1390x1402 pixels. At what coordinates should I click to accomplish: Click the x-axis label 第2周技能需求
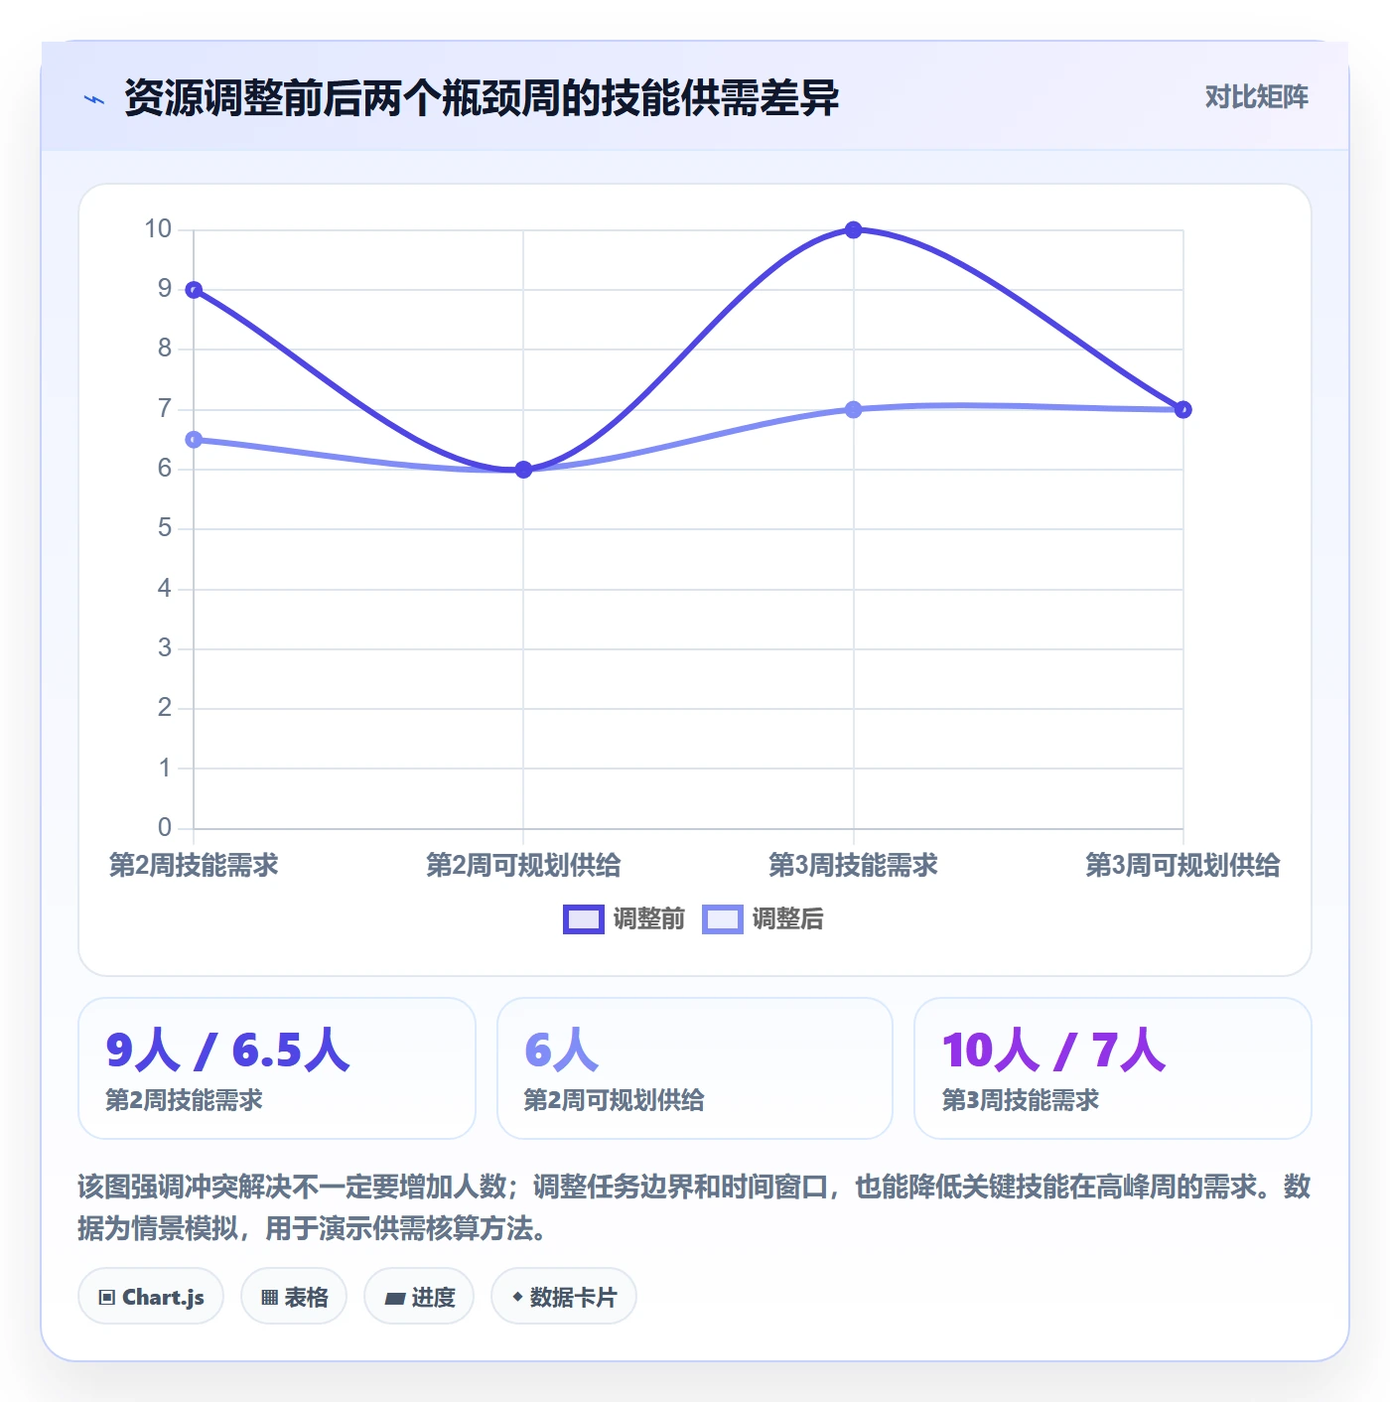point(194,865)
